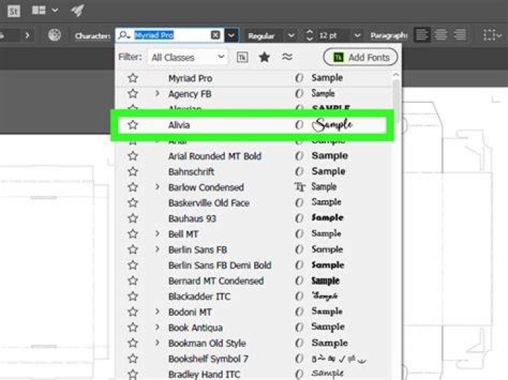Screen dimensions: 508x380
Task: Favorite Bauhaus 93 with its star
Action: 133,219
